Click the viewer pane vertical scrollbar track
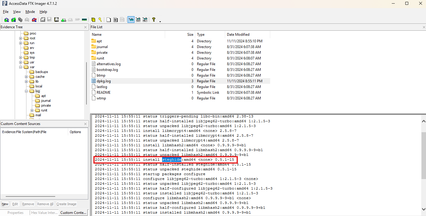Screen dimensions: 426x216 coord(424,180)
